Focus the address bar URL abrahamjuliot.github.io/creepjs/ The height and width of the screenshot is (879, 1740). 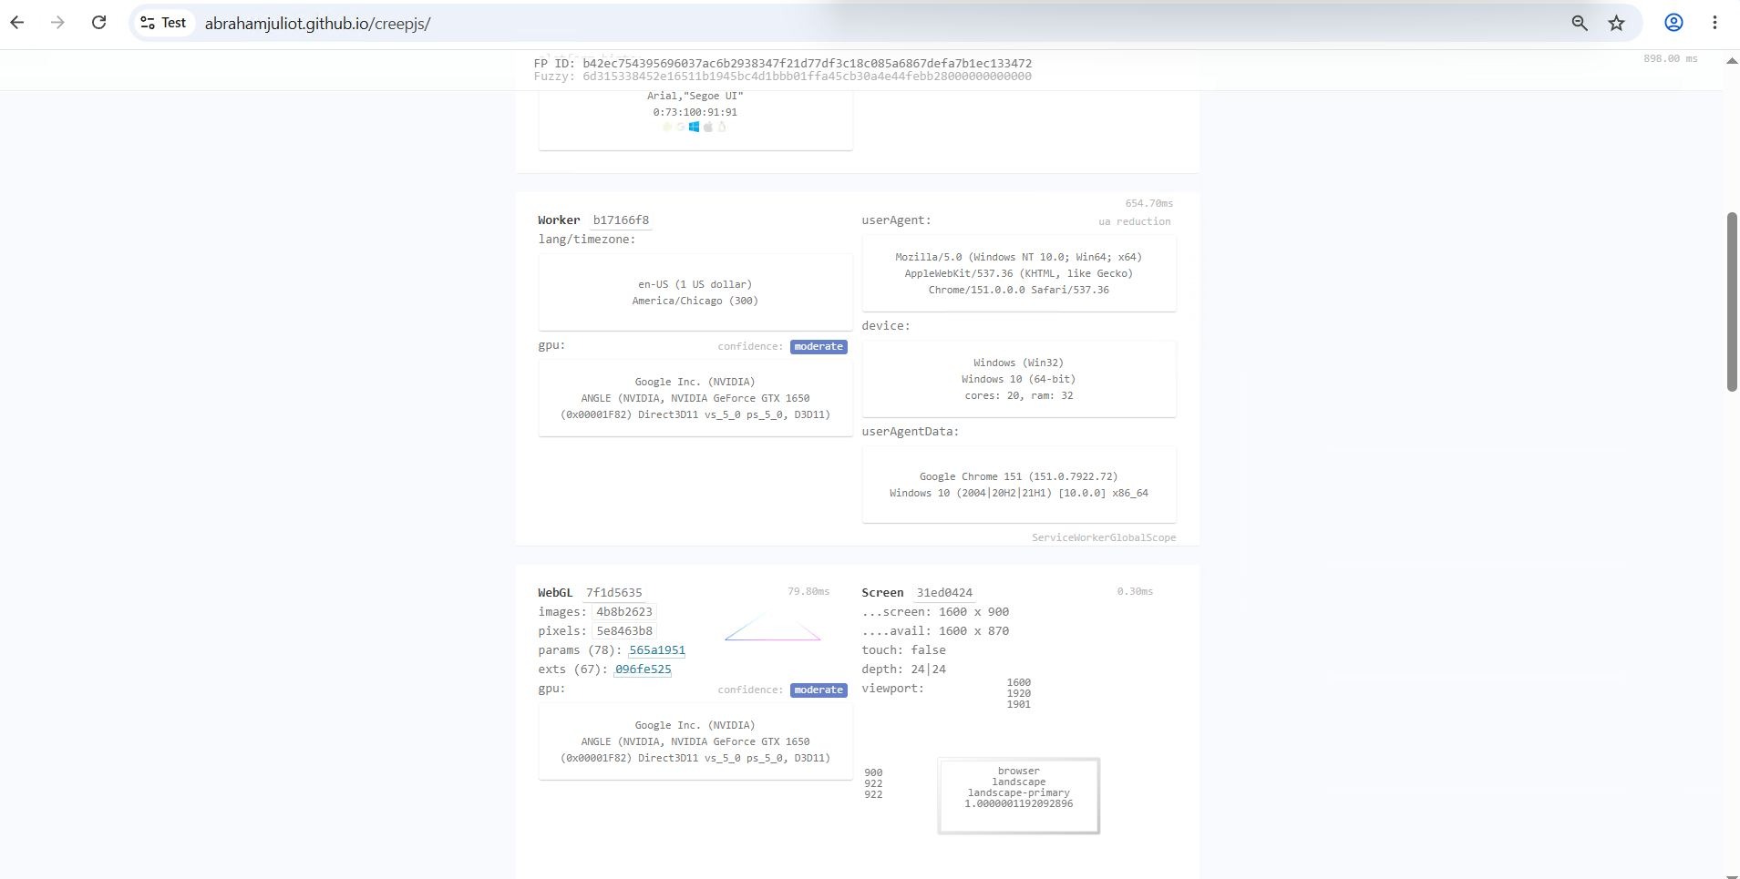[x=317, y=24]
